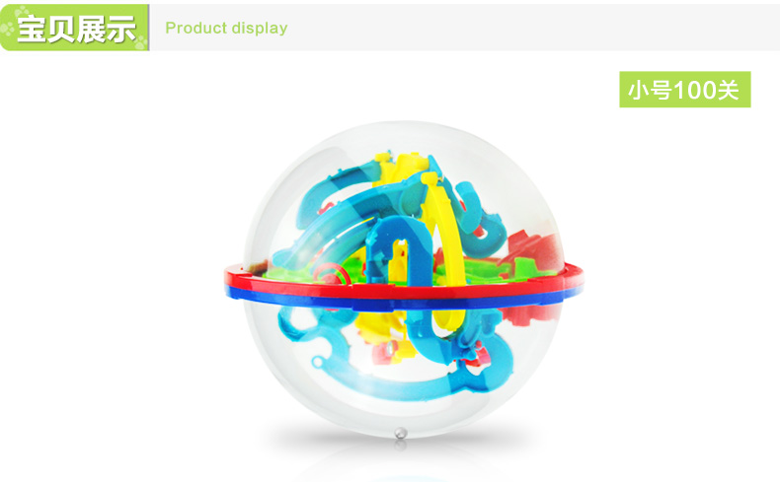This screenshot has height=482, width=780.
Task: Click the red spiral piece near the left ring
Action: coord(331,274)
